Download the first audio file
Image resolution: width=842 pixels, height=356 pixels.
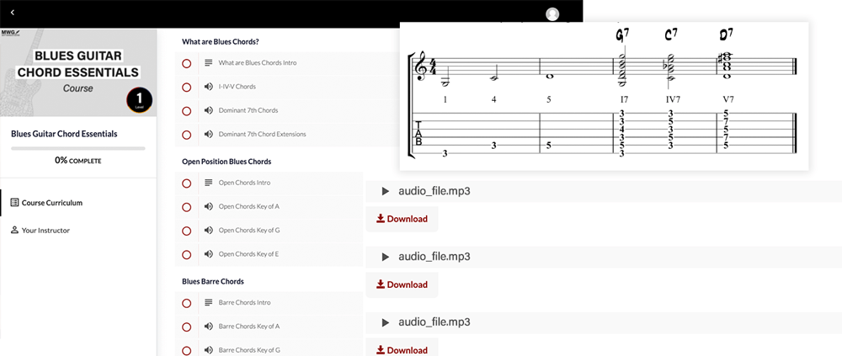point(402,219)
